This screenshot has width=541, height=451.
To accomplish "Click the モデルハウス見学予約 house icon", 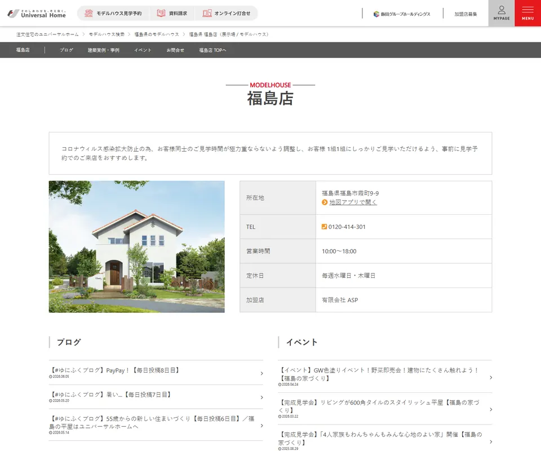I will 88,13.
